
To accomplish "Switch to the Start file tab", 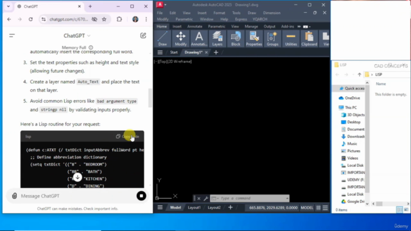I will 174,53.
